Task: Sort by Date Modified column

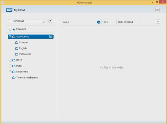Action: coord(125,22)
